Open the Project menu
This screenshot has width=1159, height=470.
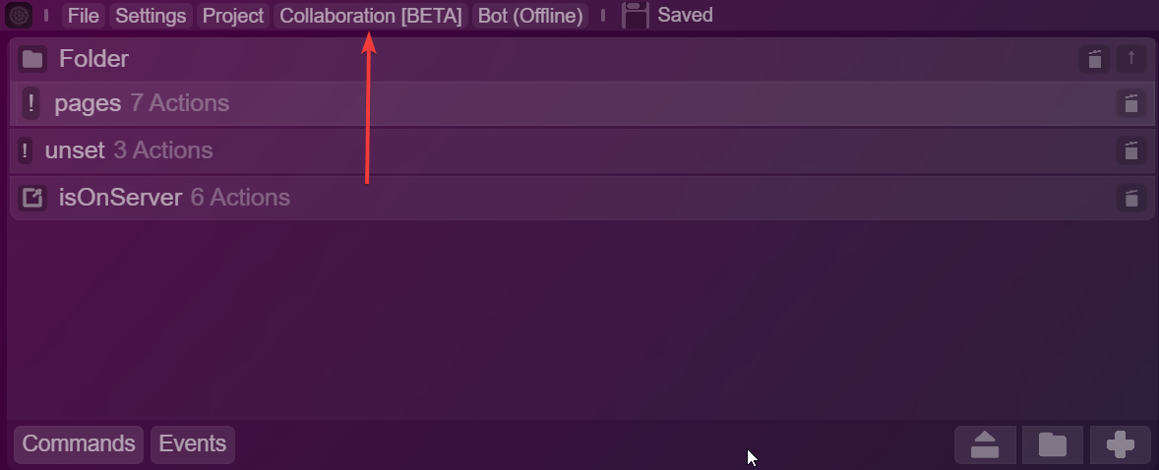pyautogui.click(x=233, y=16)
